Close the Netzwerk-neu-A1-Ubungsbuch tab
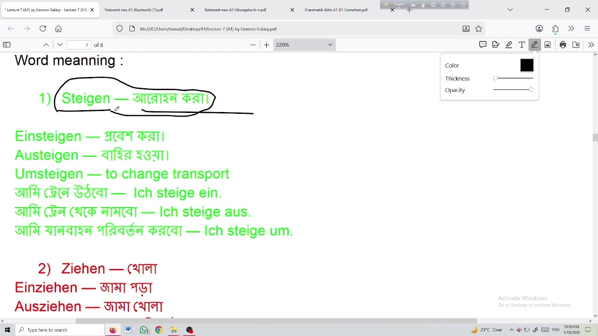 tap(292, 10)
